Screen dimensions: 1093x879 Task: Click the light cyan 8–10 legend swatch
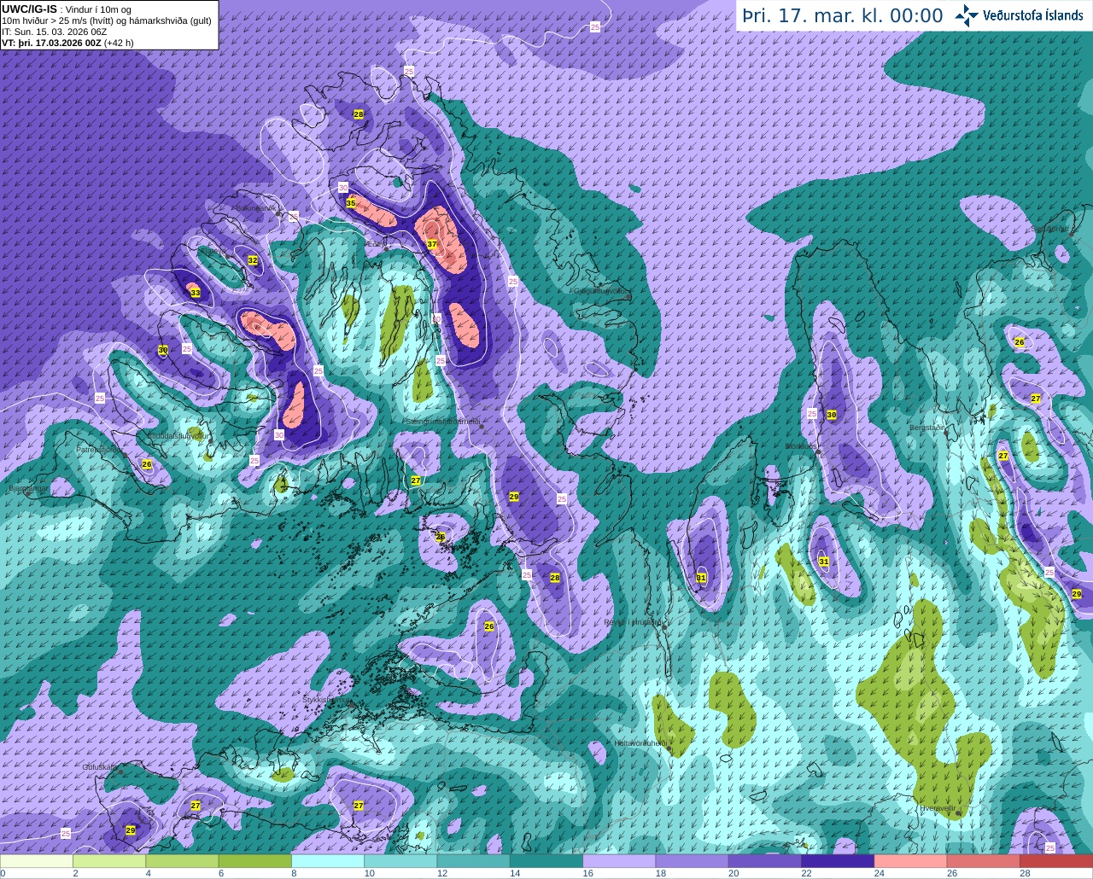(328, 861)
